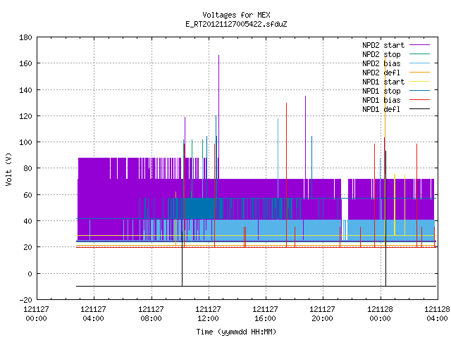Click the 'NPD1 defl' legend label
Viewport: 451px width, 338px height.
(381, 110)
